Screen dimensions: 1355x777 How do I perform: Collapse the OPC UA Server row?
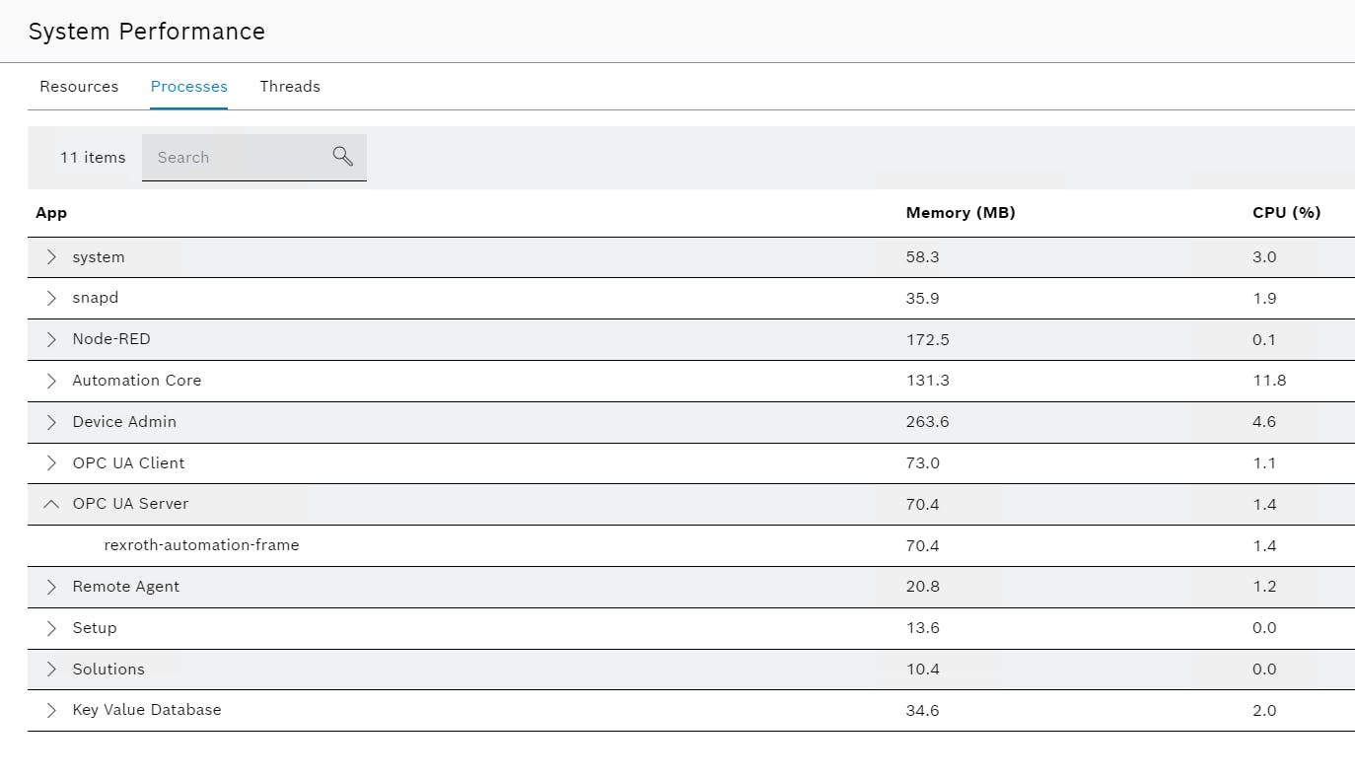click(51, 504)
